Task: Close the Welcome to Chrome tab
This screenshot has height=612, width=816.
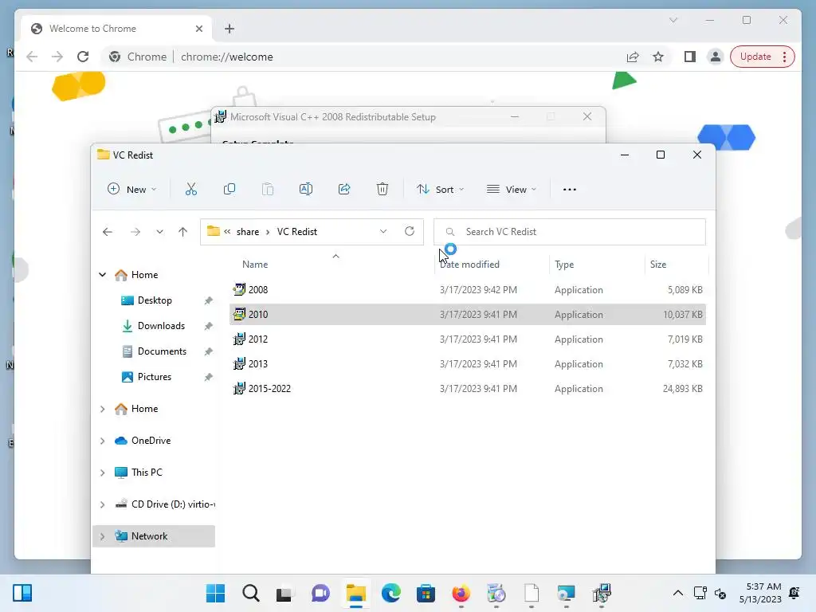Action: [x=198, y=29]
